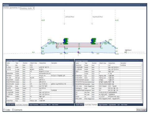Screen dimensions: 150x114
Task: Open Packet Settings tab in left panel
Action: 11,105
